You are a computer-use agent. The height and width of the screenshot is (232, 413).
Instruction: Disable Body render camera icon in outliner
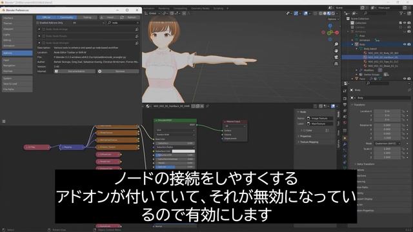(x=409, y=44)
